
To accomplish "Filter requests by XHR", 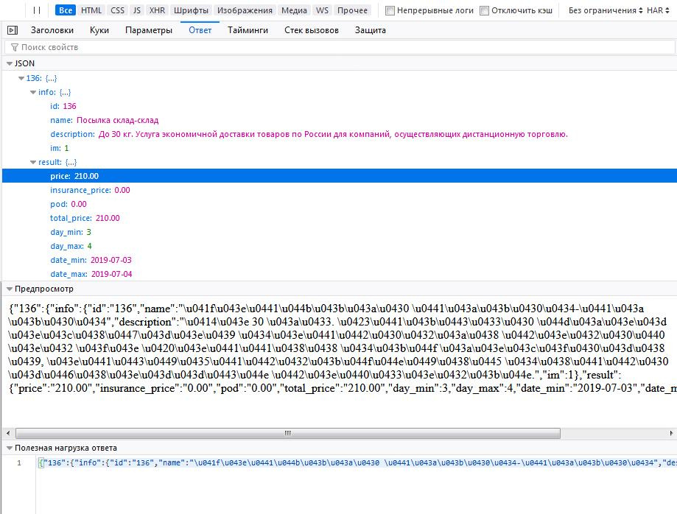I will pos(157,10).
